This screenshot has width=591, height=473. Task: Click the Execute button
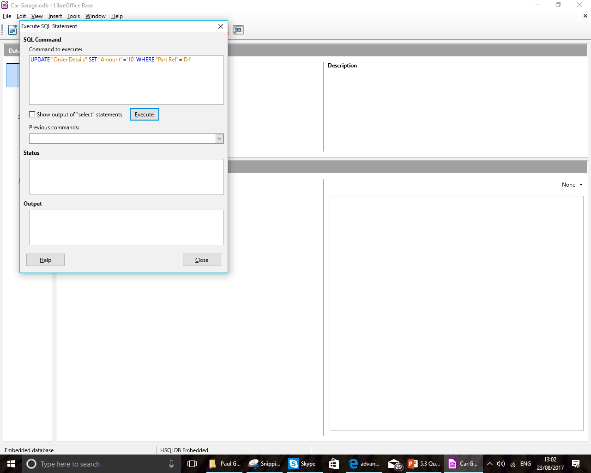coord(145,115)
